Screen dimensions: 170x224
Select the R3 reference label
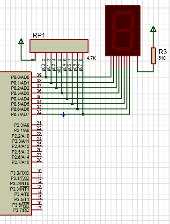[x=163, y=52]
